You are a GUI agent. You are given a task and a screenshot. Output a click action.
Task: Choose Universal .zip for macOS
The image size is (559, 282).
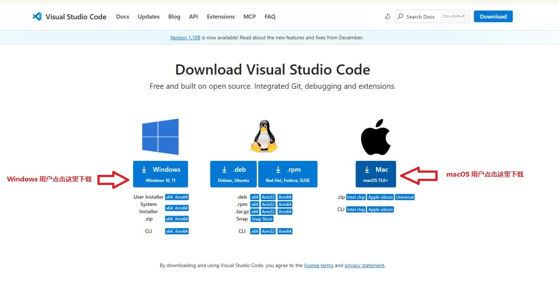pos(405,197)
